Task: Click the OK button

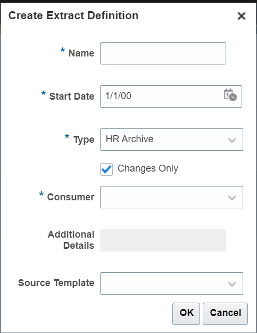Action: click(186, 313)
